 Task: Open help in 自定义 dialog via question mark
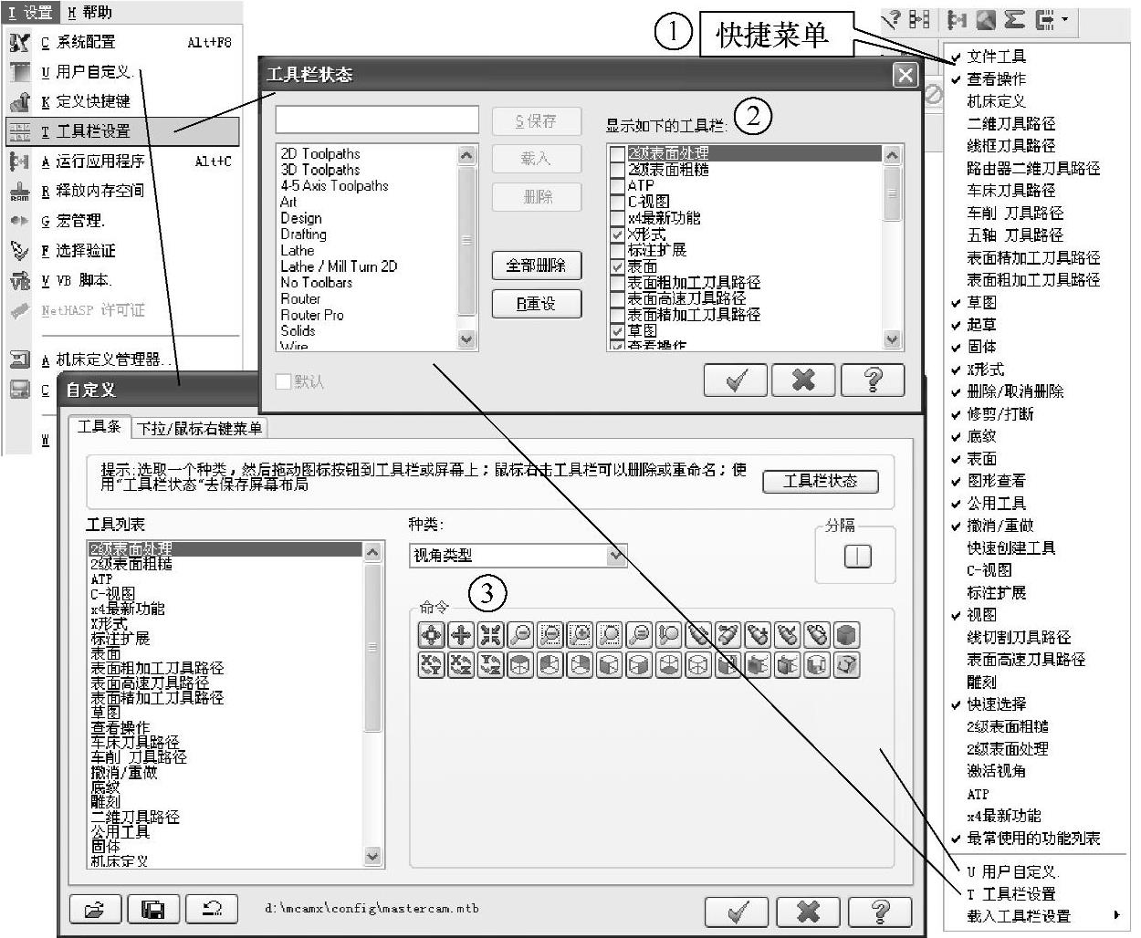click(x=880, y=911)
